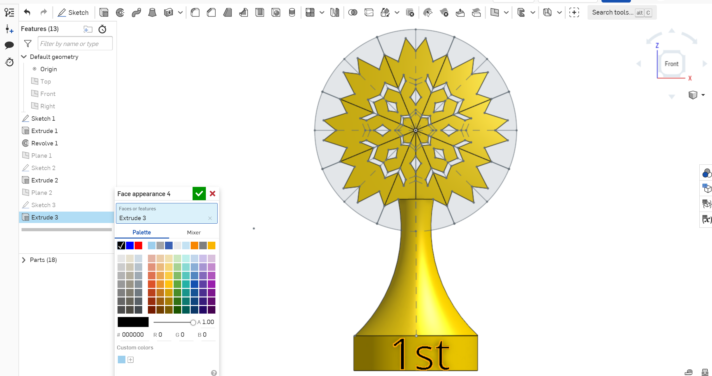Select the Sweep tool

tap(136, 12)
